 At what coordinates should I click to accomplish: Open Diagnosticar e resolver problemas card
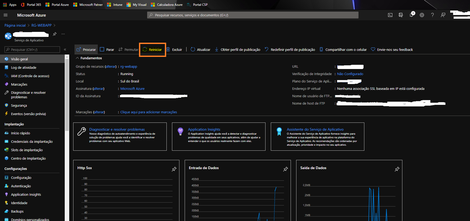pyautogui.click(x=120, y=136)
